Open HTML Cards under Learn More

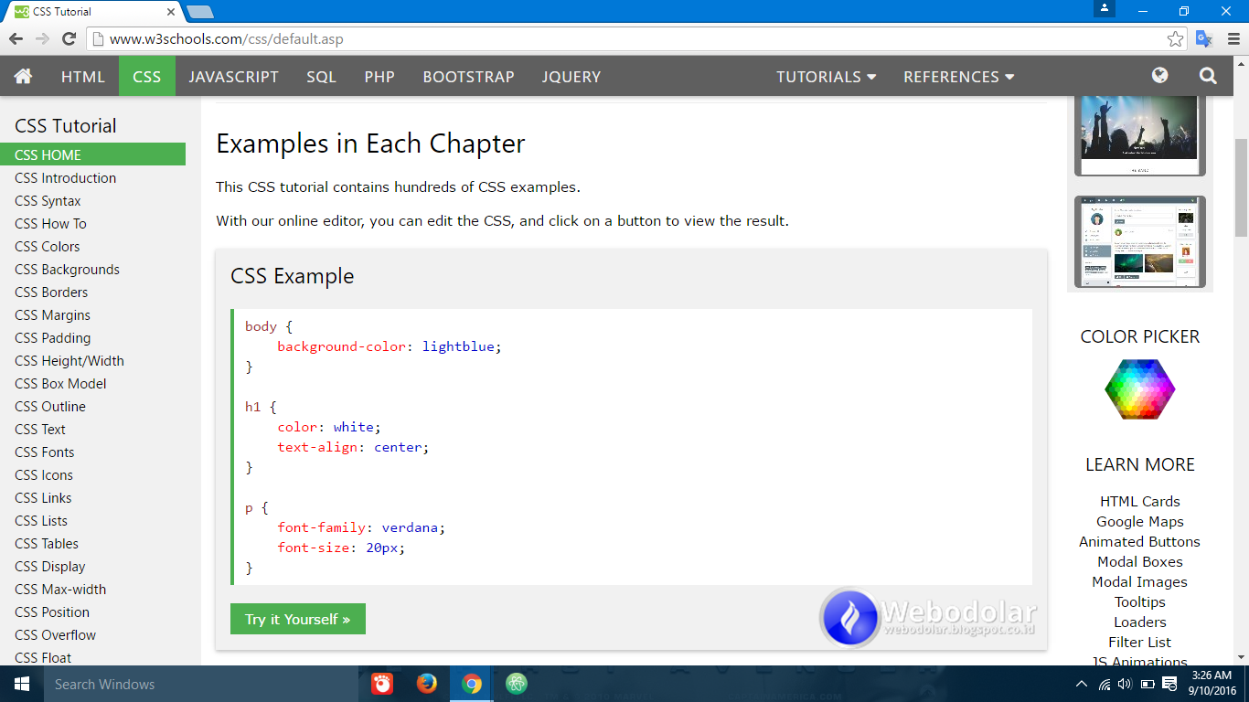click(1139, 501)
